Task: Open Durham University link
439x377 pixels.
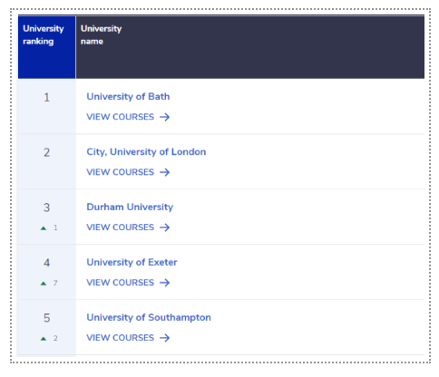Action: (130, 208)
